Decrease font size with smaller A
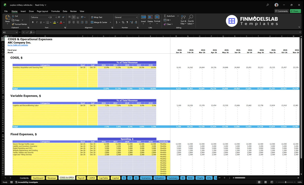This screenshot has width=304, height=185. click(x=63, y=17)
